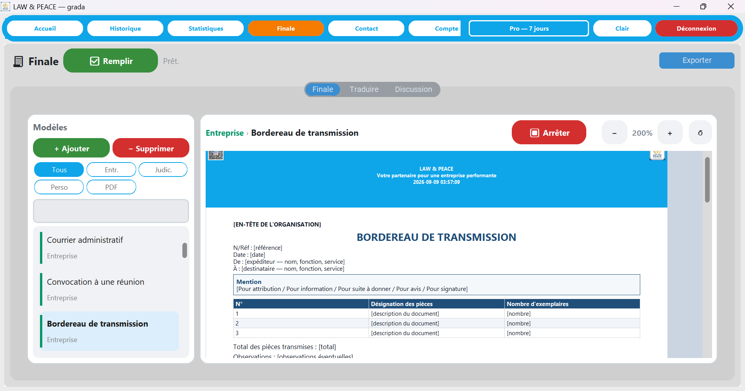
Task: Select the PDF filter chip
Action: coord(111,187)
